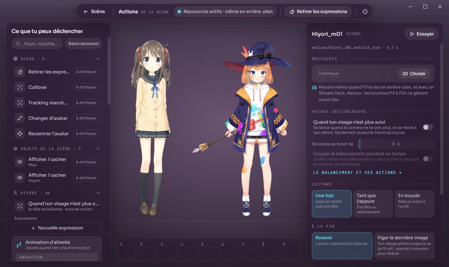449x267 pixels.
Task: Toggle visibility eye for Hiyori
Action: (20, 177)
